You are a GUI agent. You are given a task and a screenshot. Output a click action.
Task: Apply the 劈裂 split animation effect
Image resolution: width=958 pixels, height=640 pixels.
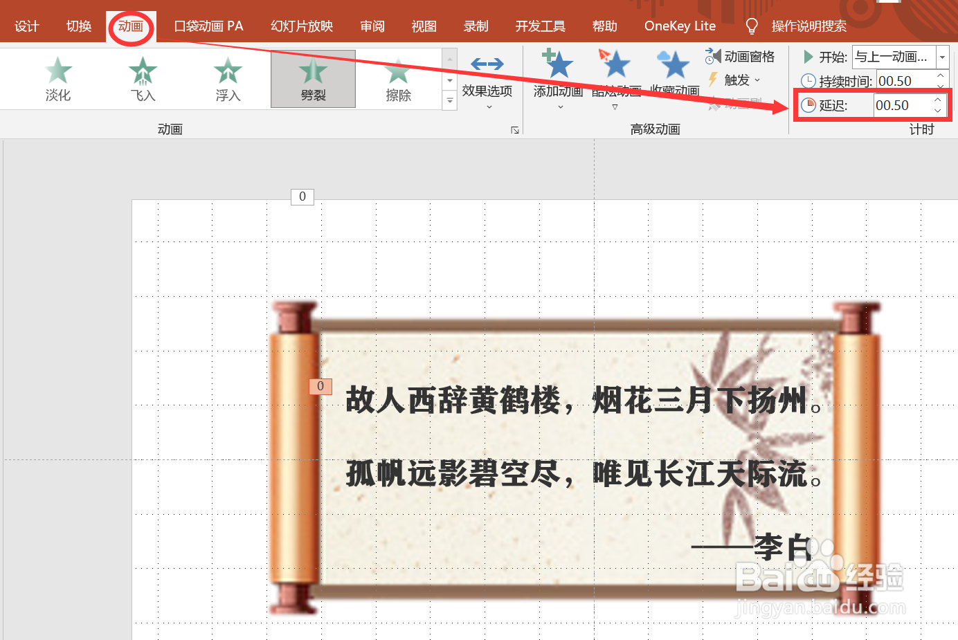coord(313,79)
